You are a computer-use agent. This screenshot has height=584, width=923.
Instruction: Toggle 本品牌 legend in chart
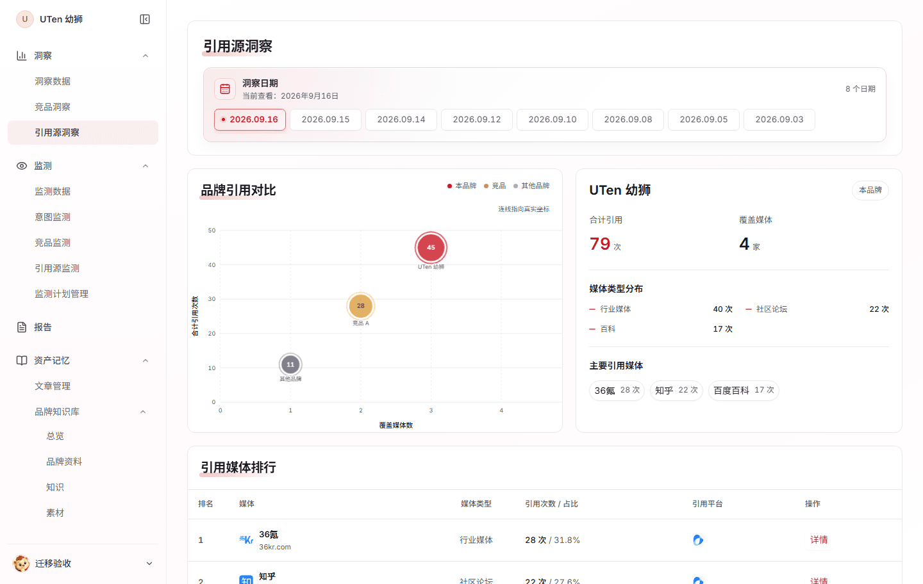[462, 186]
